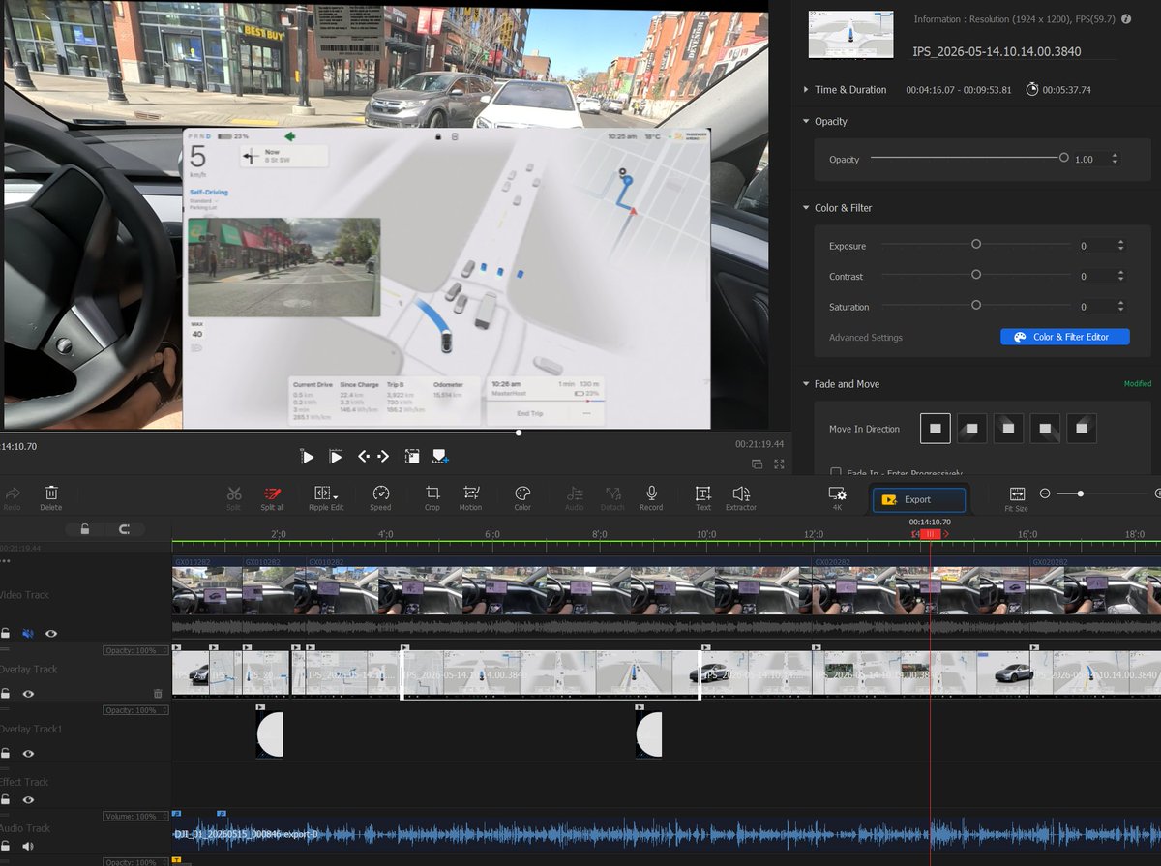Collapse the Color & Filter section
The width and height of the screenshot is (1161, 866).
807,208
